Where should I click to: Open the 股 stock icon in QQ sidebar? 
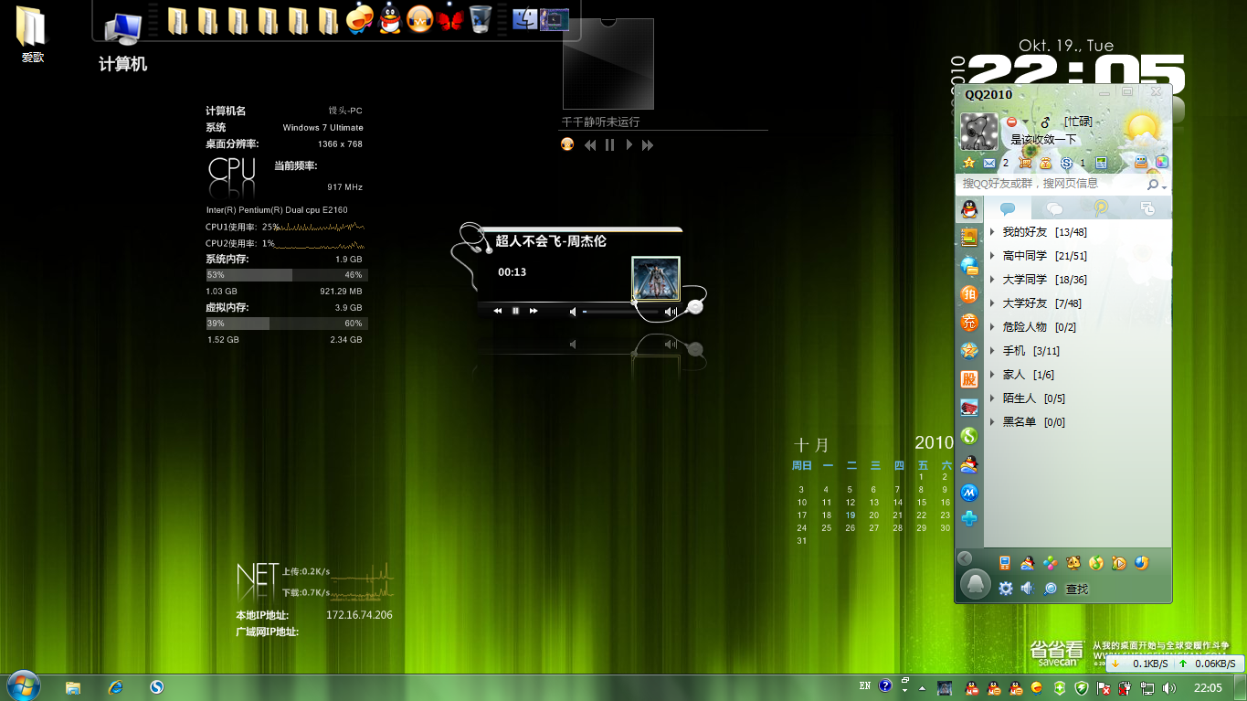[x=969, y=379]
